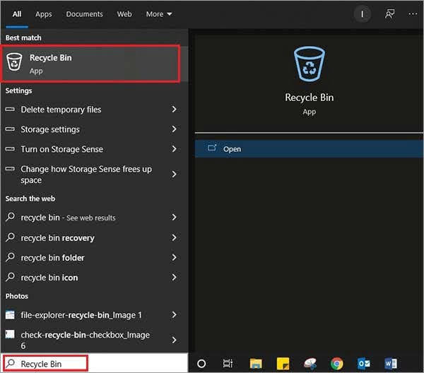Viewport: 424px width, 373px height.
Task: Switch to the All tab
Action: (17, 14)
